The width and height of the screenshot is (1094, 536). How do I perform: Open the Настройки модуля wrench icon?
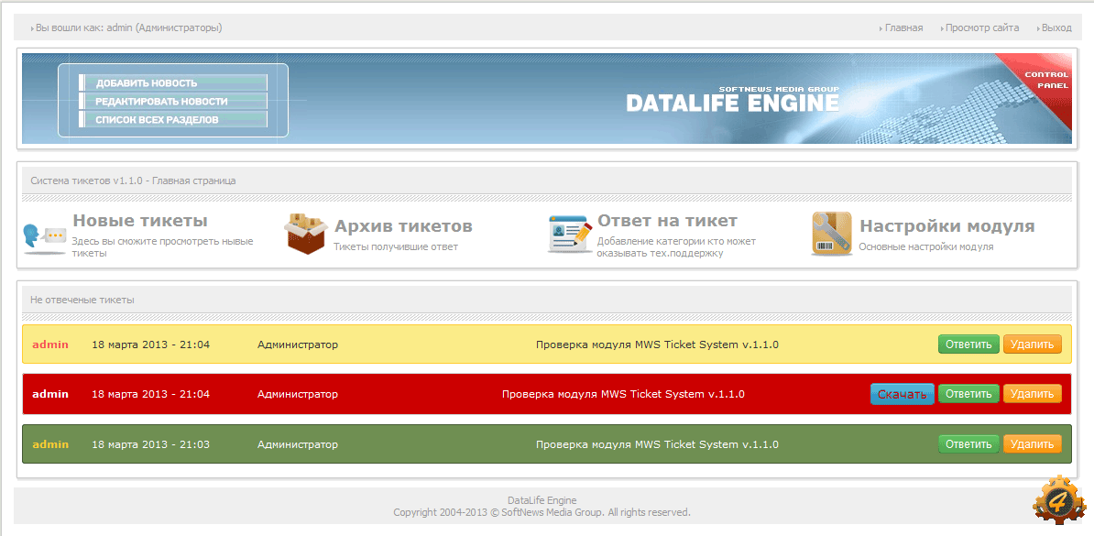tap(832, 233)
